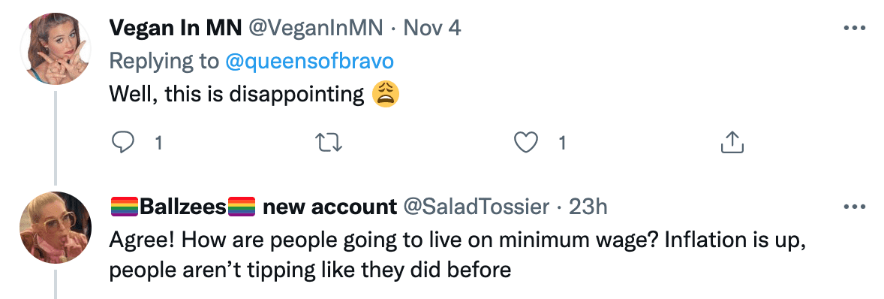884x299 pixels.
Task: Open the Nov 4 timestamp permalink
Action: [431, 28]
